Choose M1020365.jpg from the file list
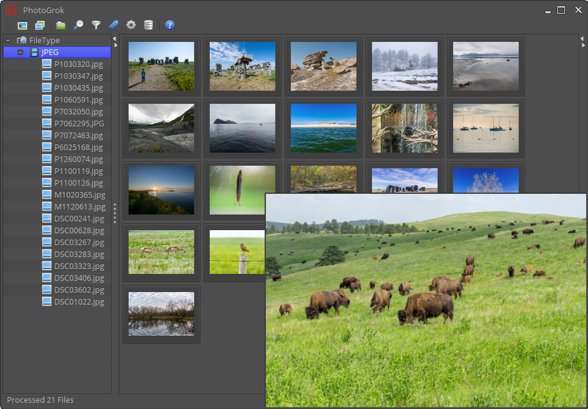 point(79,194)
